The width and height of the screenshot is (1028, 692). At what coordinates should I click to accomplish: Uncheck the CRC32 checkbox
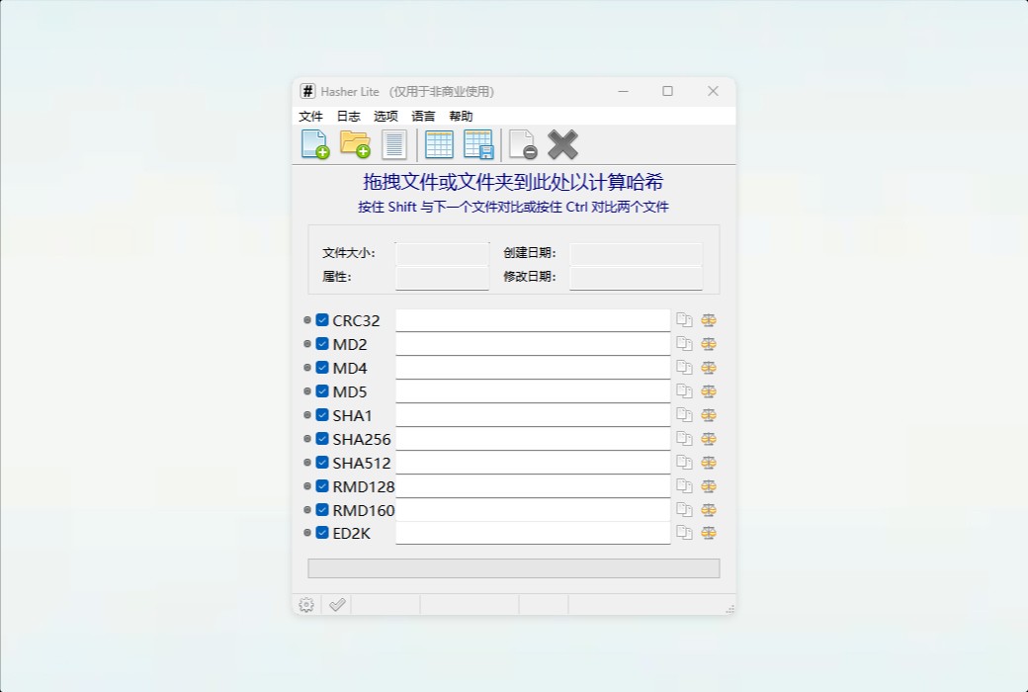coord(321,319)
